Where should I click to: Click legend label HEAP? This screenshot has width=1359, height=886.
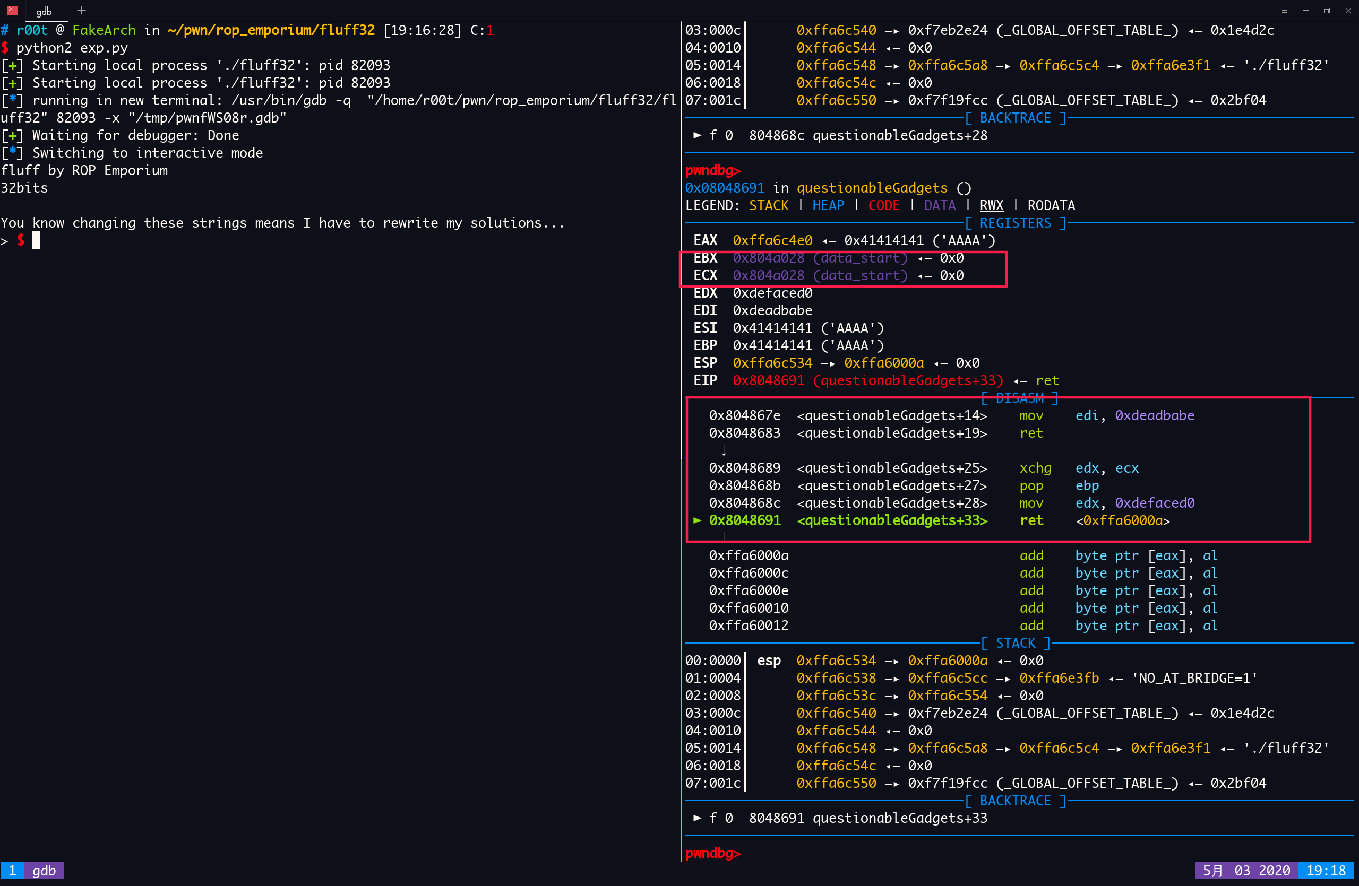click(x=828, y=205)
